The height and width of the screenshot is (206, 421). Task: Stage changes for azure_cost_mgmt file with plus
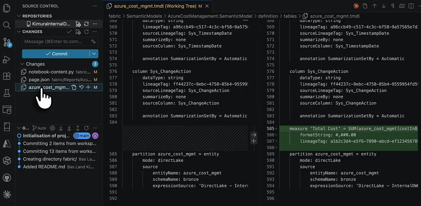pyautogui.click(x=88, y=87)
